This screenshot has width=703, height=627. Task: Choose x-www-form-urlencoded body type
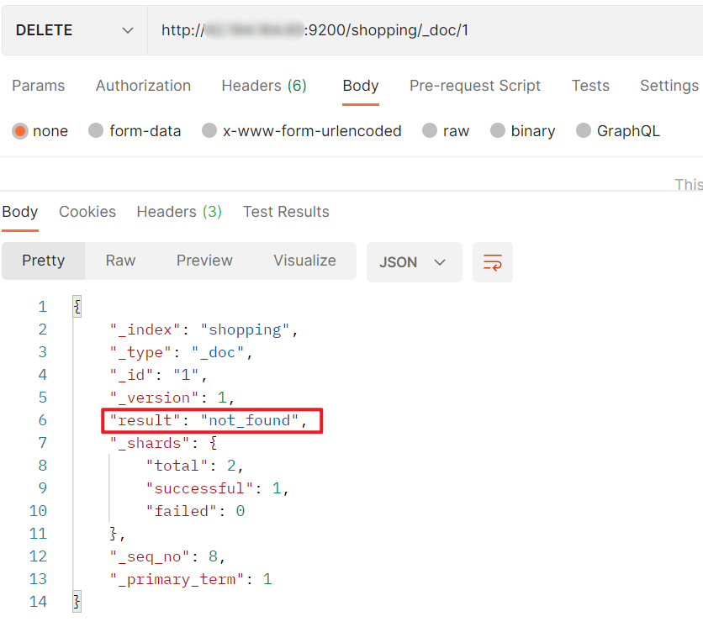[x=209, y=131]
